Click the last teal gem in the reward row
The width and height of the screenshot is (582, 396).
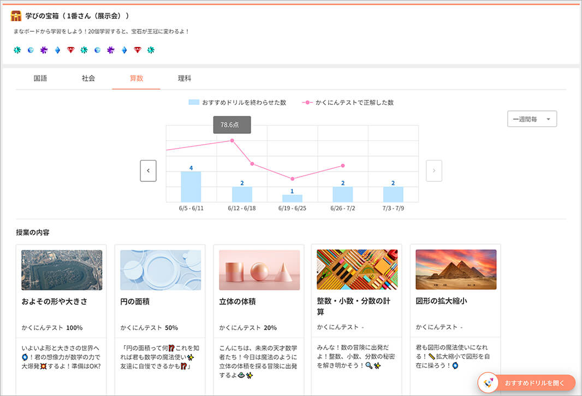pos(151,49)
